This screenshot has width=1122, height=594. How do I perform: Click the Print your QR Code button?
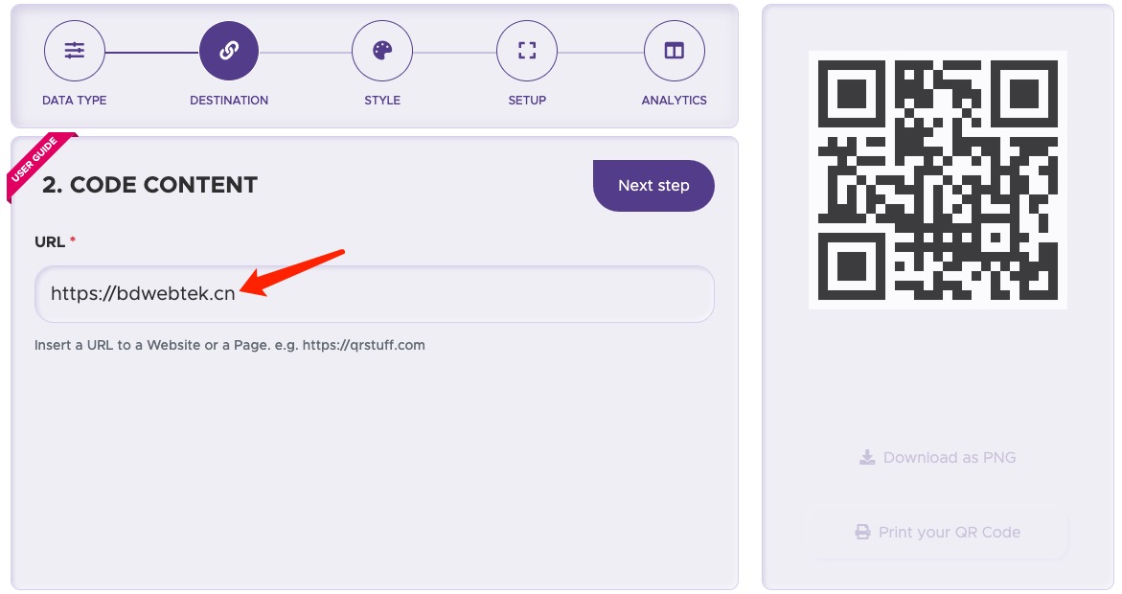coord(938,533)
